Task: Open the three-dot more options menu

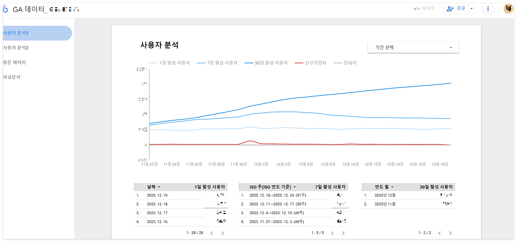Action: pyautogui.click(x=488, y=8)
